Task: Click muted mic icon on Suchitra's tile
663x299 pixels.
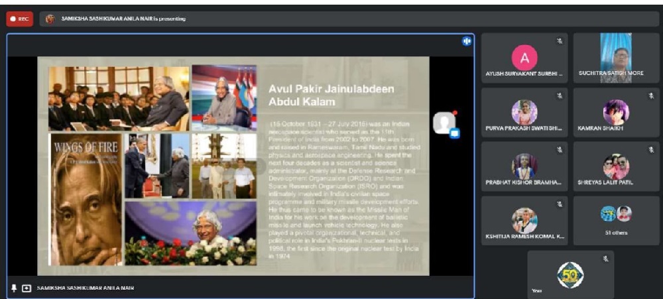Action: (x=652, y=41)
